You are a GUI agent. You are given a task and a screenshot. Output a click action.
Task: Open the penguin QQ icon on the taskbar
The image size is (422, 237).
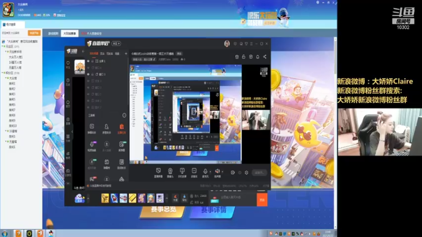click(x=51, y=233)
